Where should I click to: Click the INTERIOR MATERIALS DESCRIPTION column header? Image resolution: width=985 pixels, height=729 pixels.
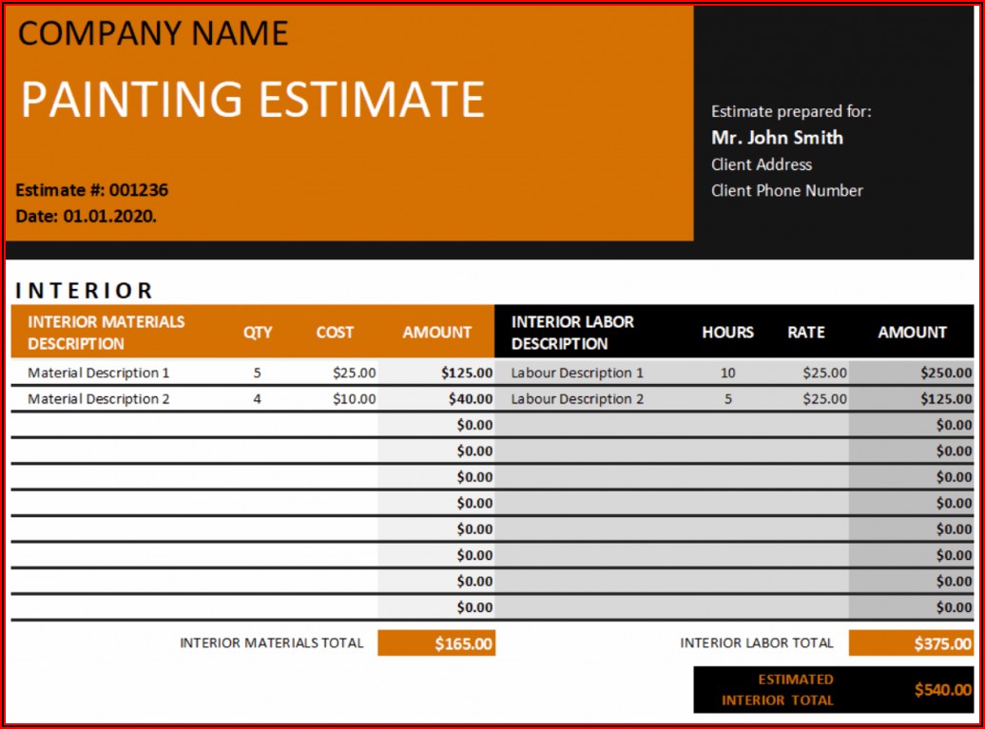[x=106, y=333]
